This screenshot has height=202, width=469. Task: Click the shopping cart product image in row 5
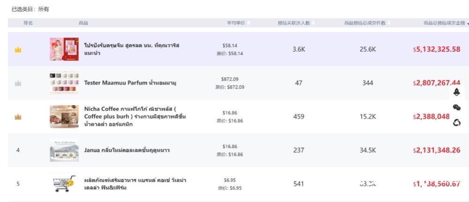[x=64, y=184]
